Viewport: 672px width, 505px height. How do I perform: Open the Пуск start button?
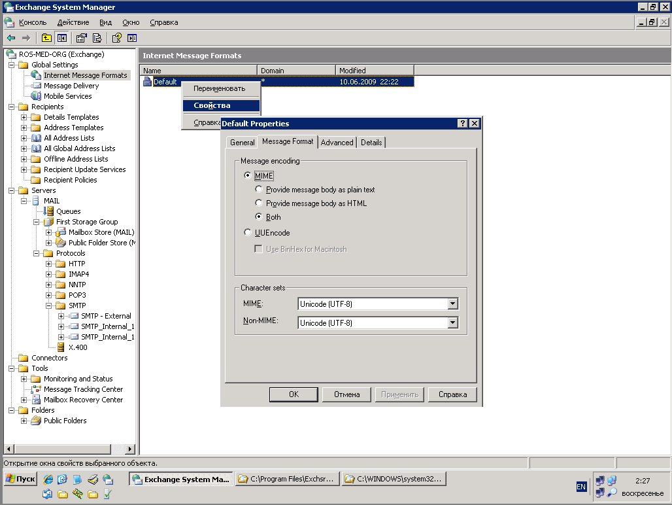point(20,479)
